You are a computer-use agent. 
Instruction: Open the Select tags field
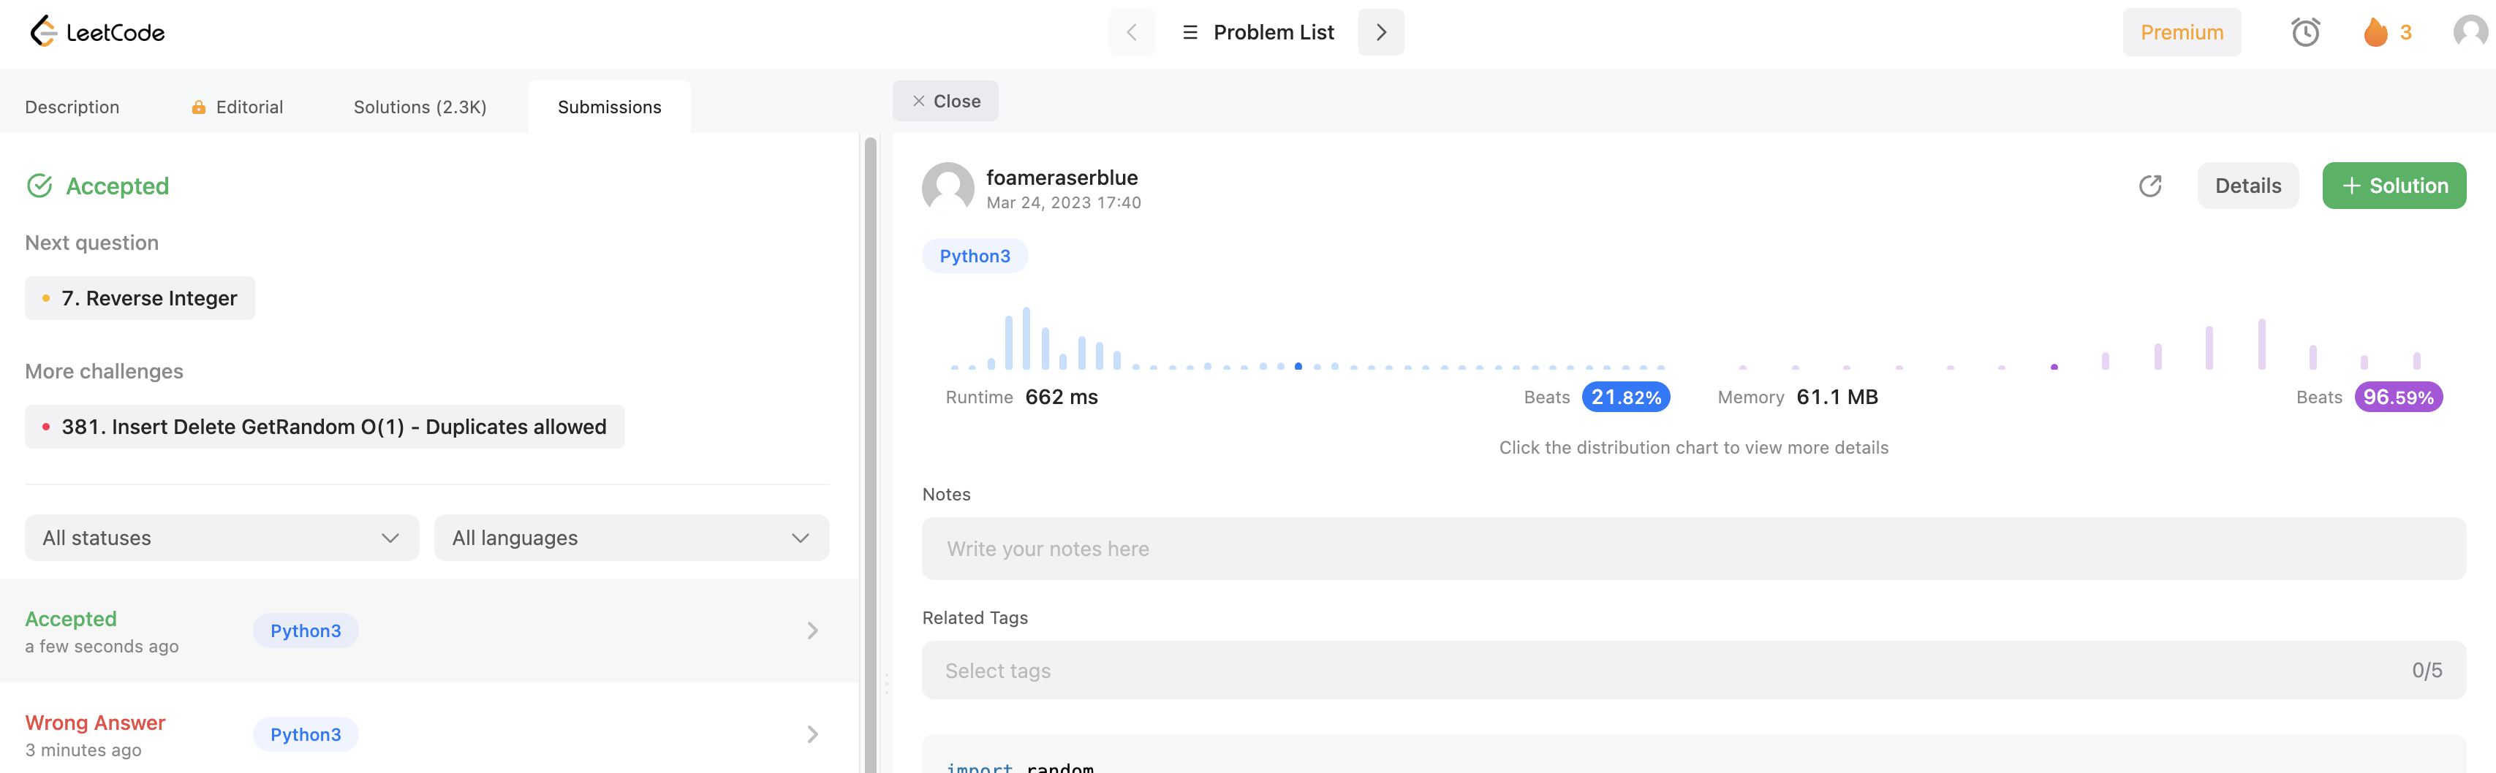pyautogui.click(x=1694, y=670)
